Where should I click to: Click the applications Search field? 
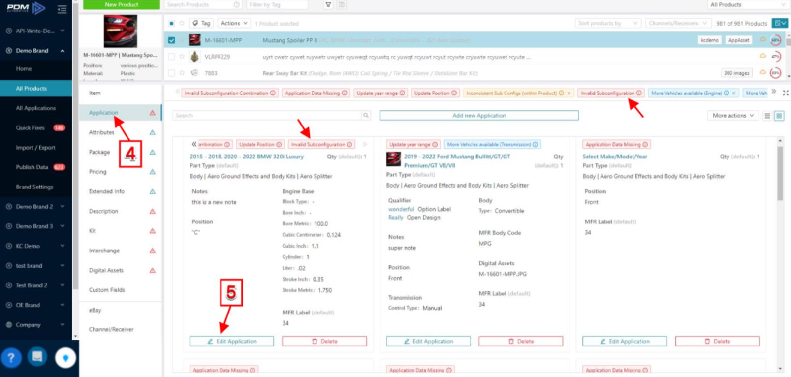(267, 116)
